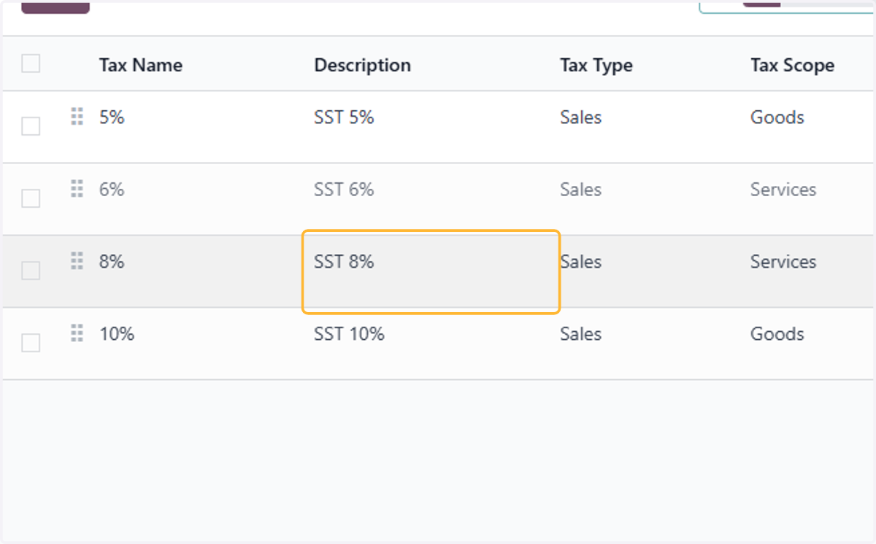The width and height of the screenshot is (876, 544).
Task: Select the Goods scope in the 5% row
Action: click(777, 117)
